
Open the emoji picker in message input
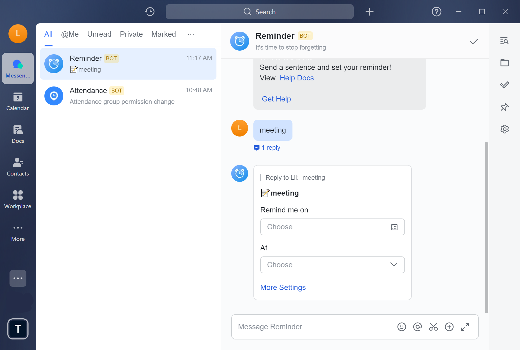click(402, 327)
